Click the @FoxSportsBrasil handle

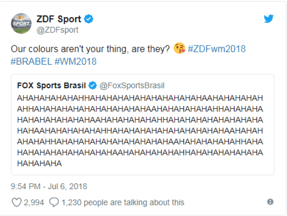click(132, 85)
